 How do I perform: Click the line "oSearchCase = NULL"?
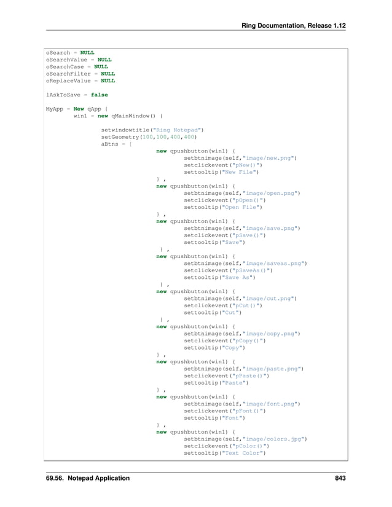pos(77,66)
